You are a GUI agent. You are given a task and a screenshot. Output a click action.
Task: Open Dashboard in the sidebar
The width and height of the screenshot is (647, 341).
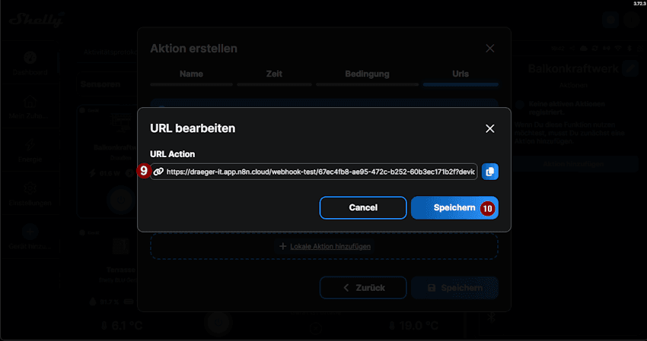[x=30, y=62]
